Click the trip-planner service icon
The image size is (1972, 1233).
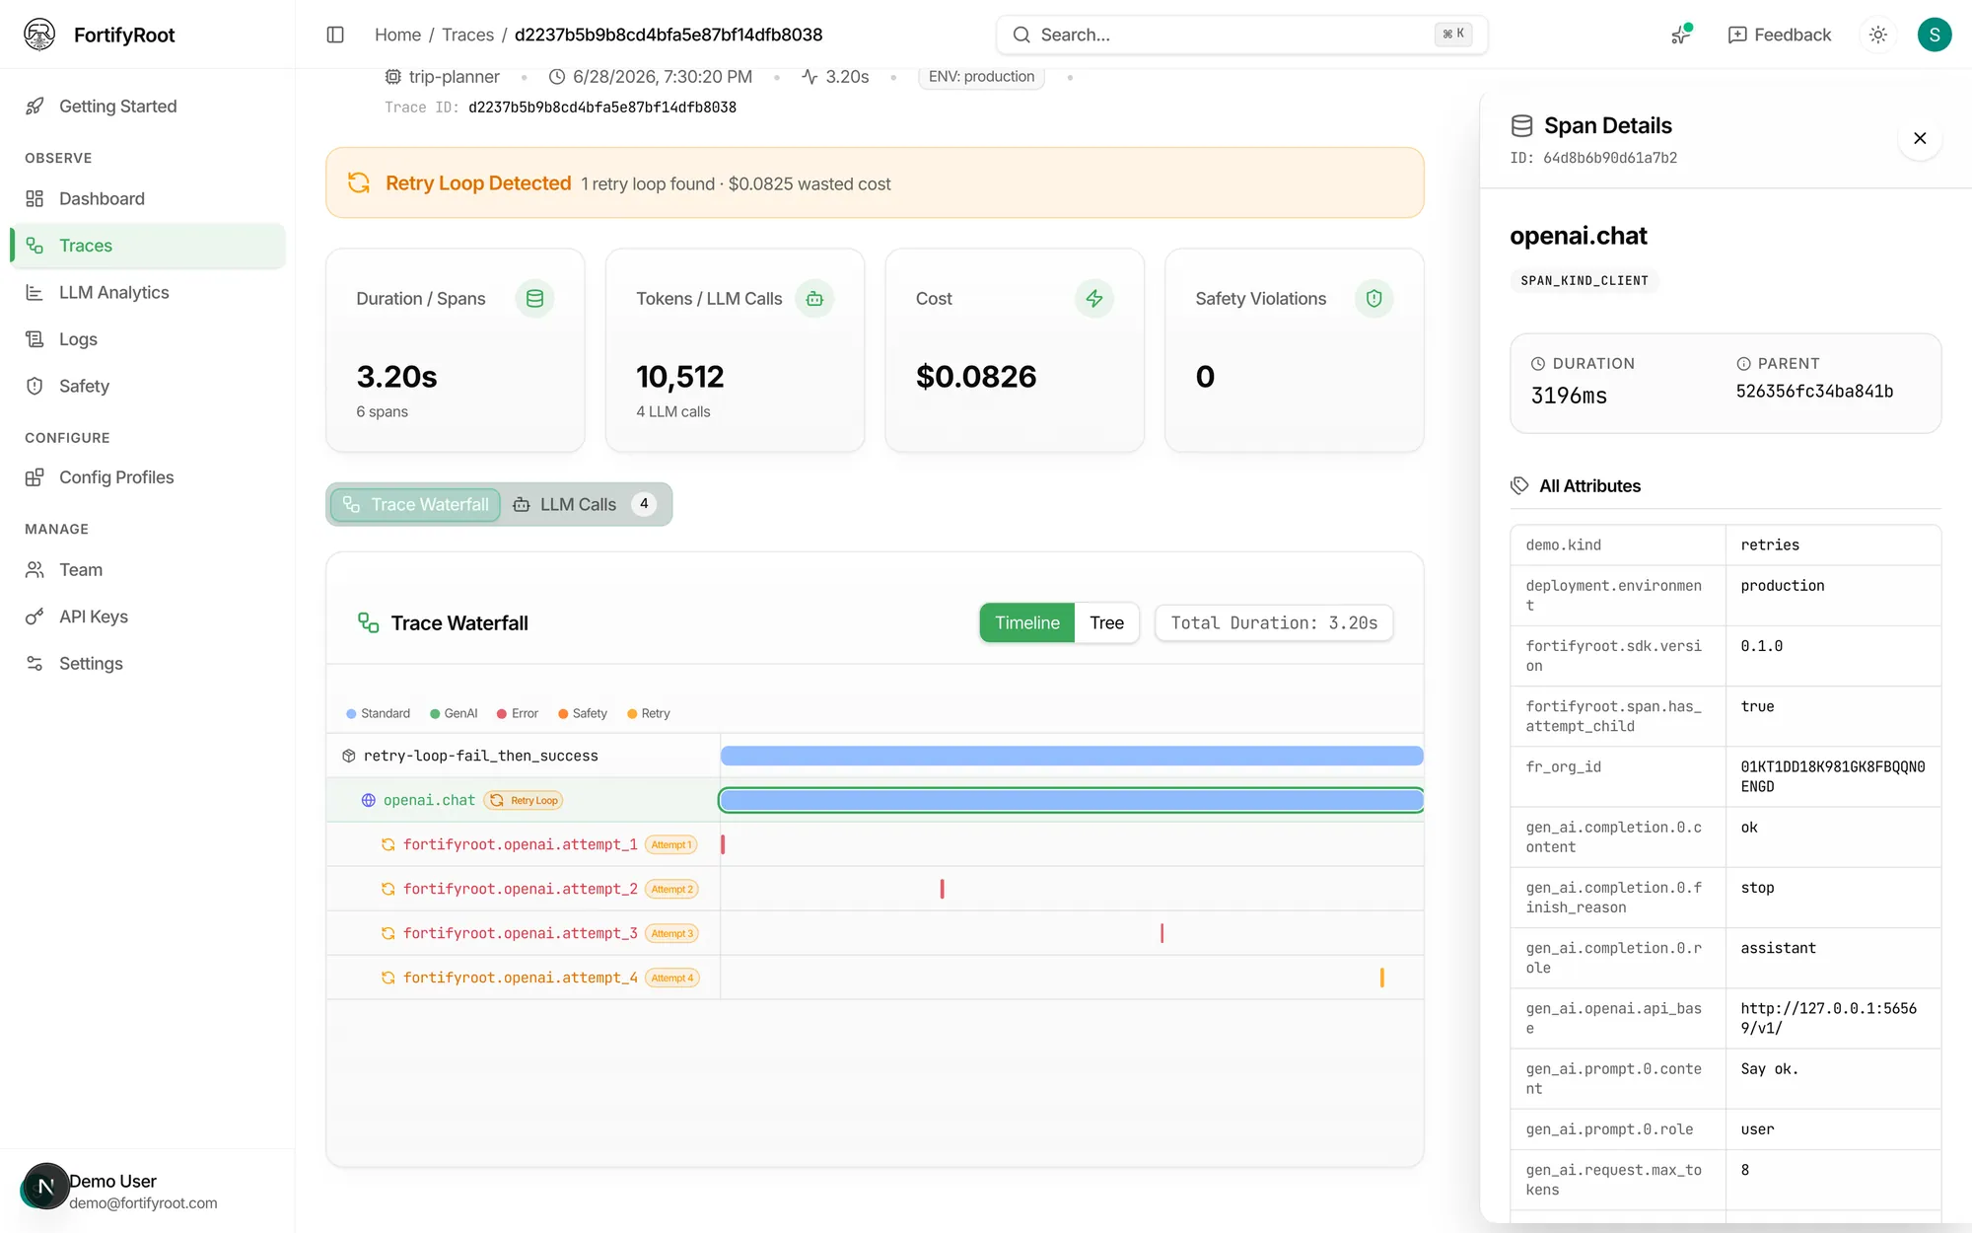coord(392,77)
